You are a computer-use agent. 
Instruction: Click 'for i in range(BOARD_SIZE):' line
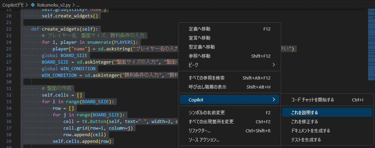78,101
